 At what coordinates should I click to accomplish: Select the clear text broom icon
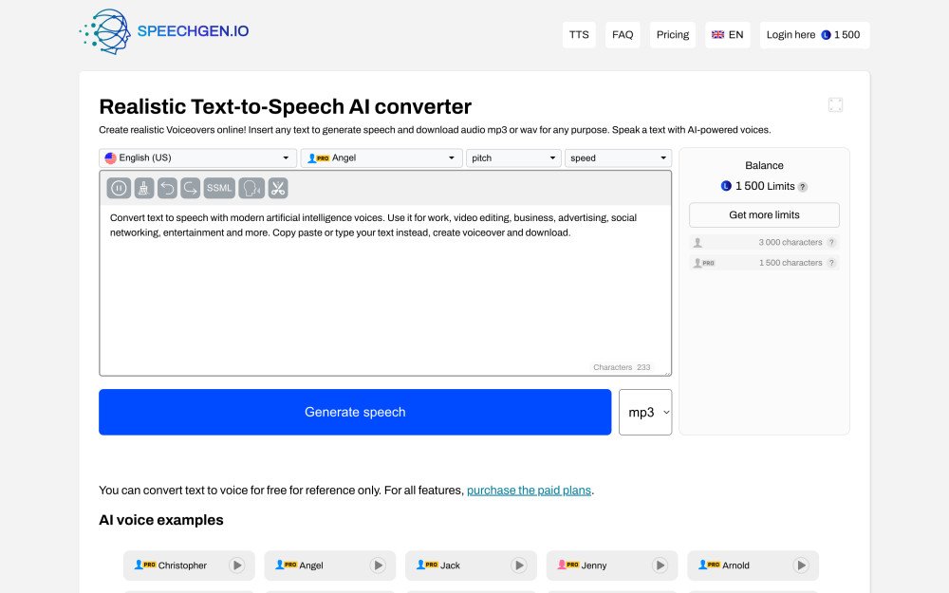[142, 187]
